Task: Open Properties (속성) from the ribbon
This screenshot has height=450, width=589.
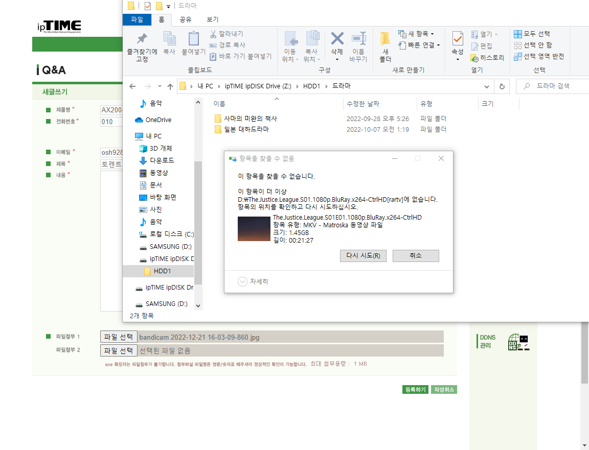Action: 457,46
